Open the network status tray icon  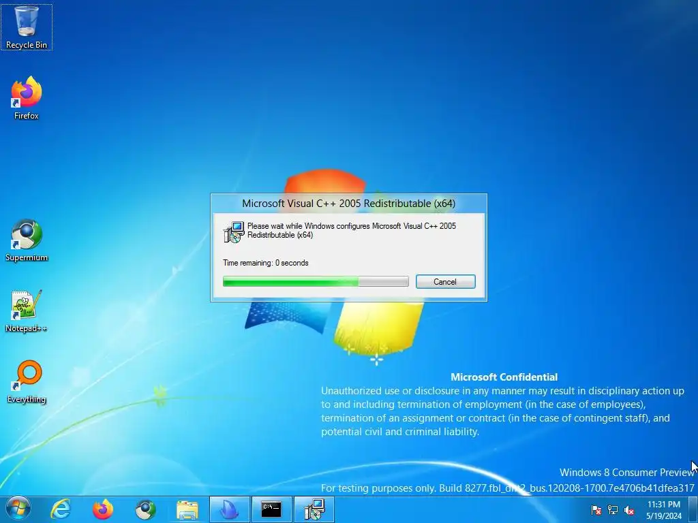pos(613,510)
